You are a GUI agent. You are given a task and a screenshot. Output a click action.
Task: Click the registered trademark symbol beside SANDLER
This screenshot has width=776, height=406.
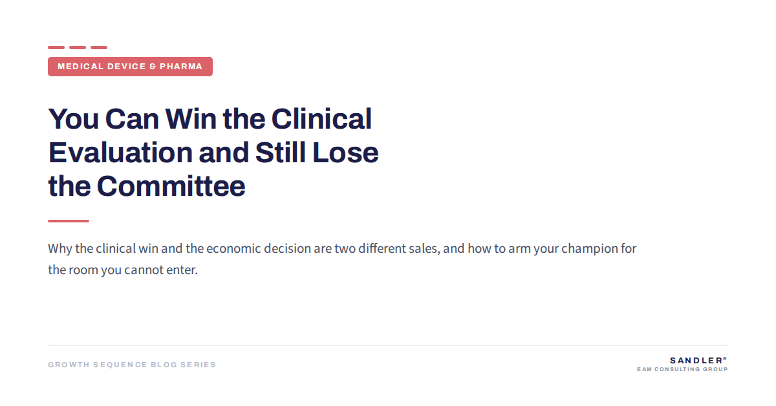(x=726, y=358)
